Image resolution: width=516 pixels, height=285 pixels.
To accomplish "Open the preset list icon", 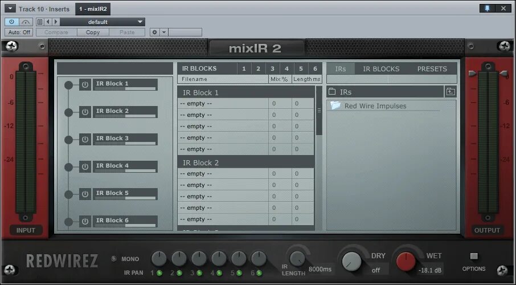I will (40, 22).
